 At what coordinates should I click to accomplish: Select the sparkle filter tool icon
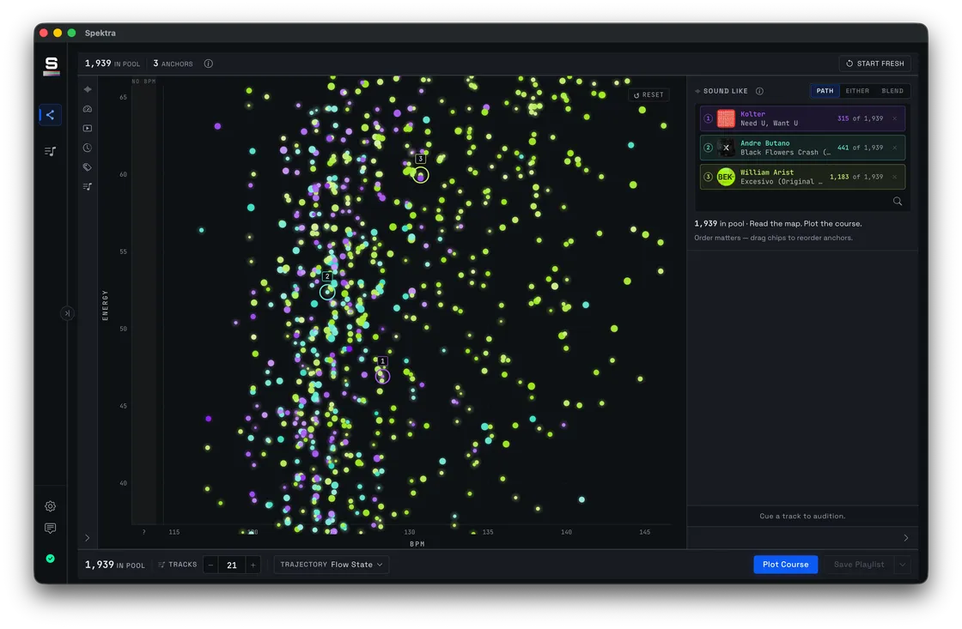[x=88, y=89]
